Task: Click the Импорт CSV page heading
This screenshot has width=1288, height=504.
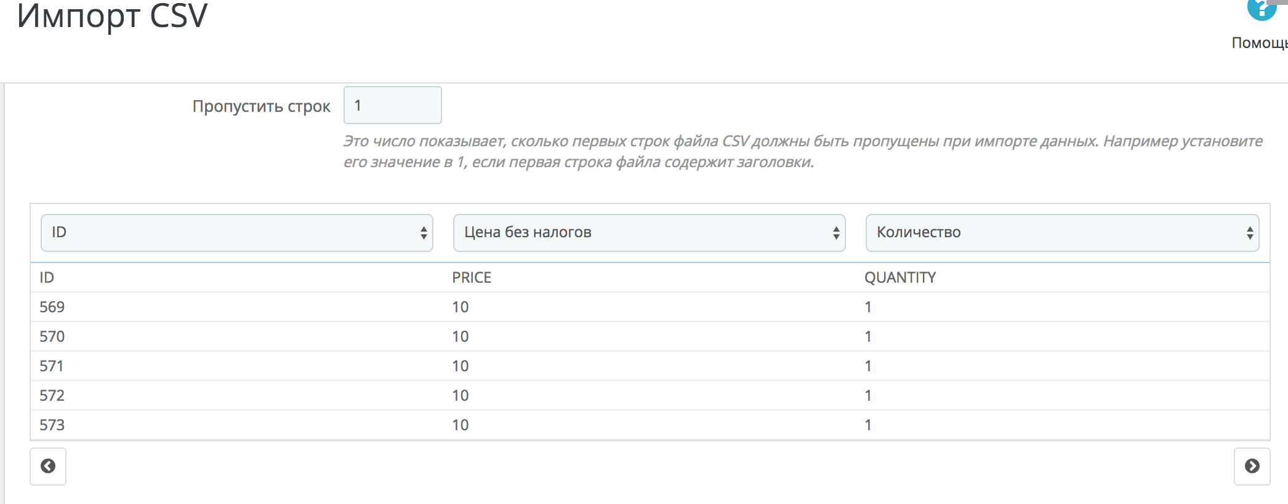Action: [x=112, y=16]
